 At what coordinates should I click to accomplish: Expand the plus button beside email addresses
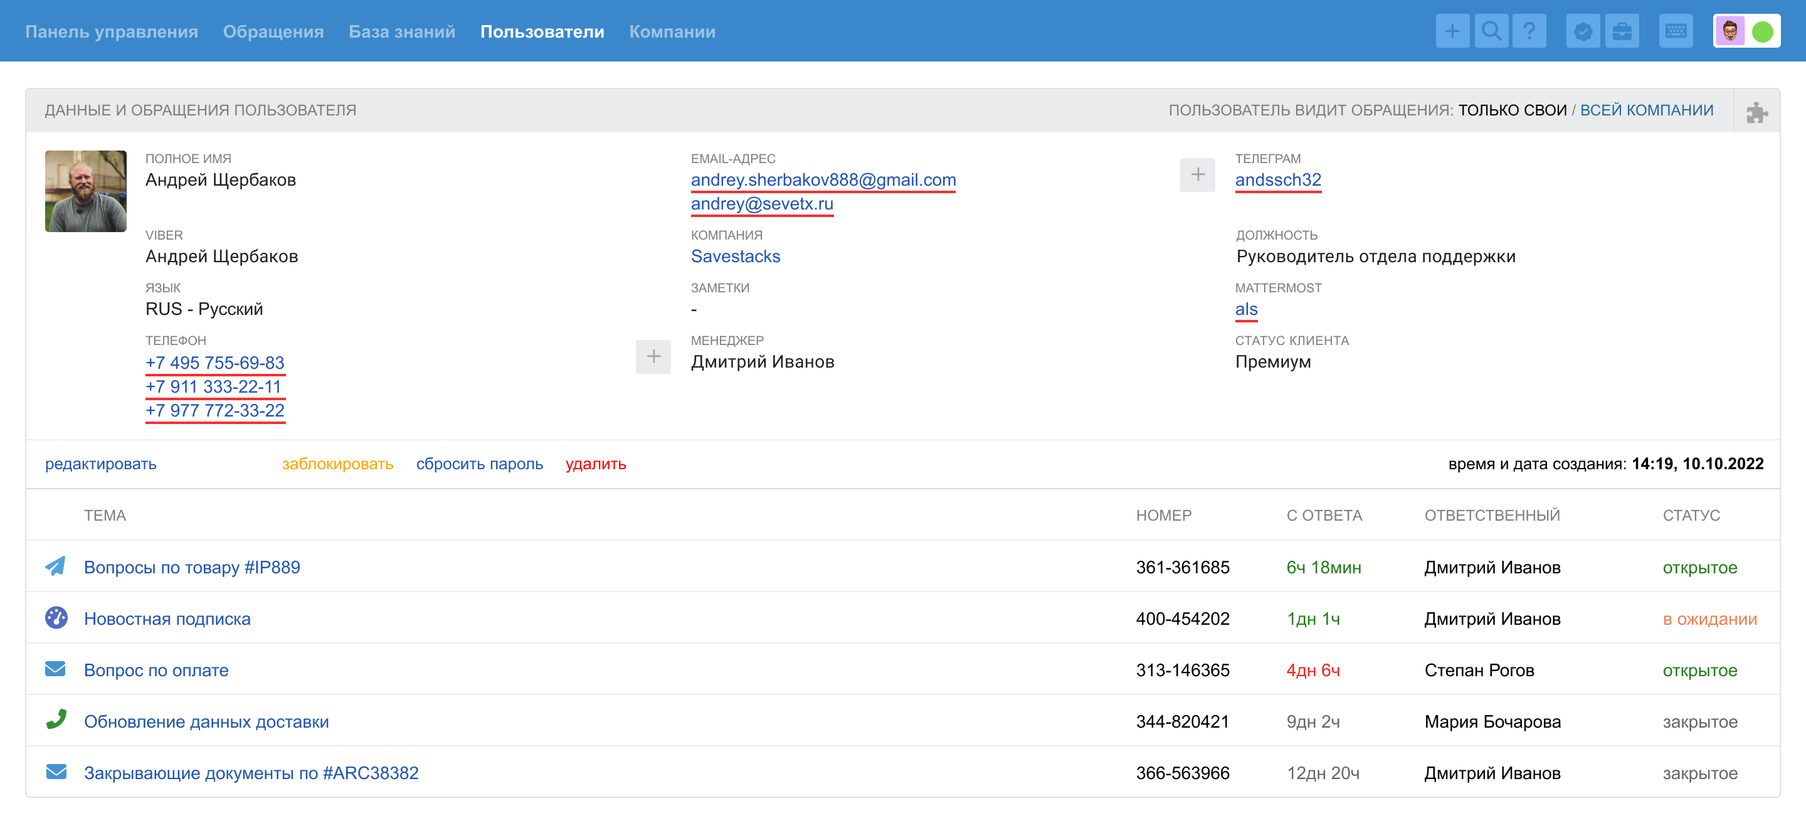click(1196, 174)
